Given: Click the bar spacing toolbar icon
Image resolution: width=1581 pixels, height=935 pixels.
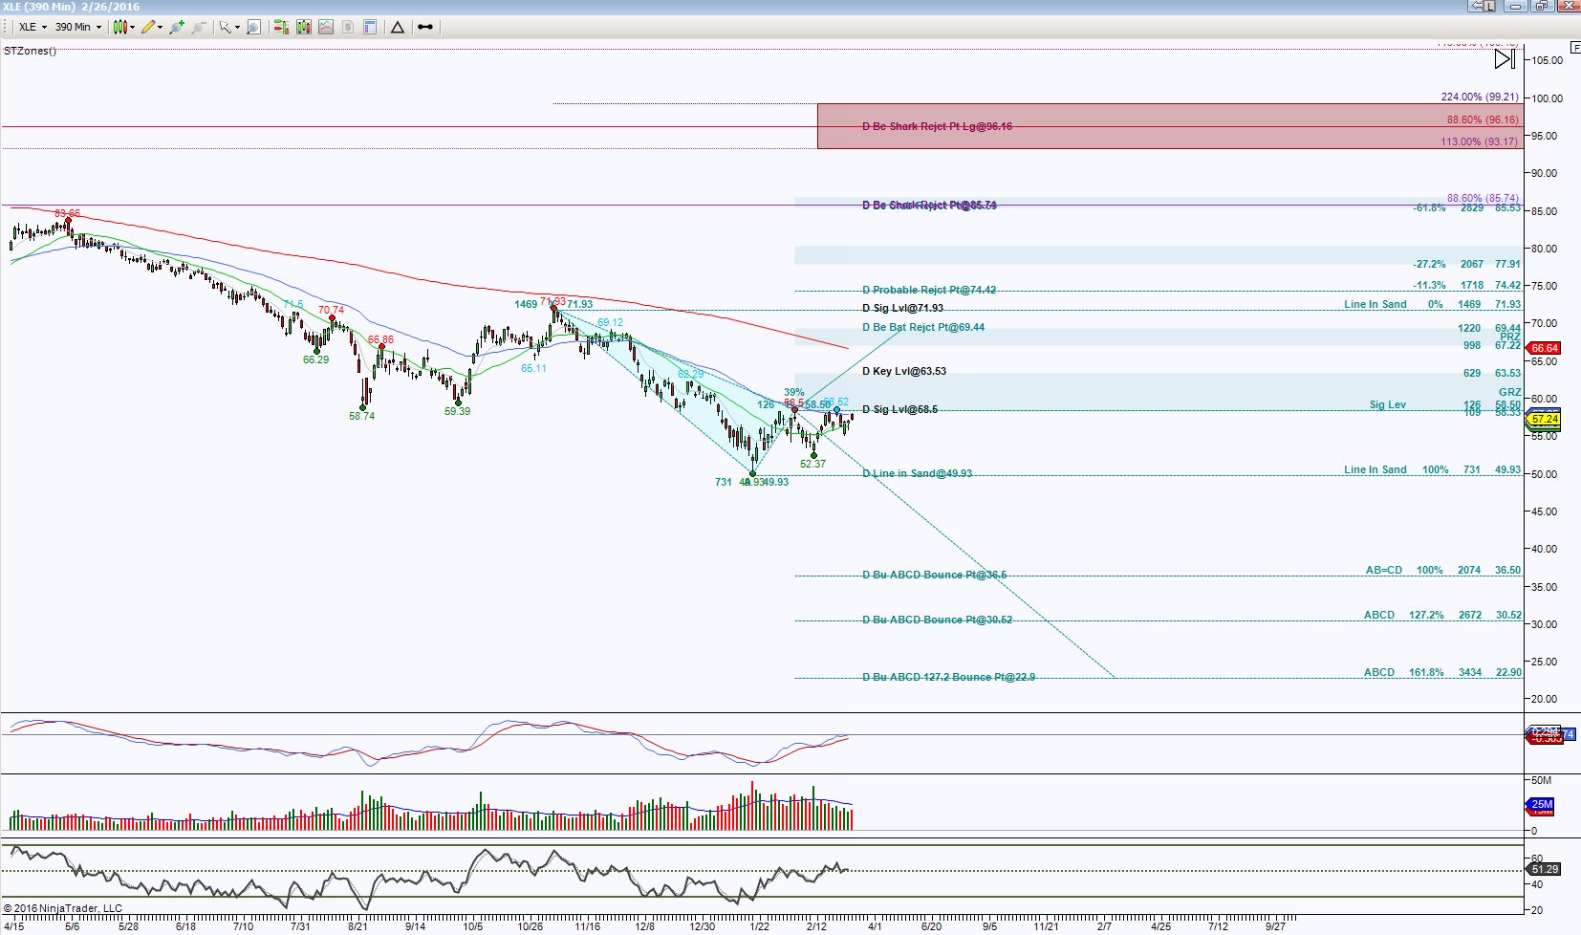Looking at the screenshot, I should (425, 27).
